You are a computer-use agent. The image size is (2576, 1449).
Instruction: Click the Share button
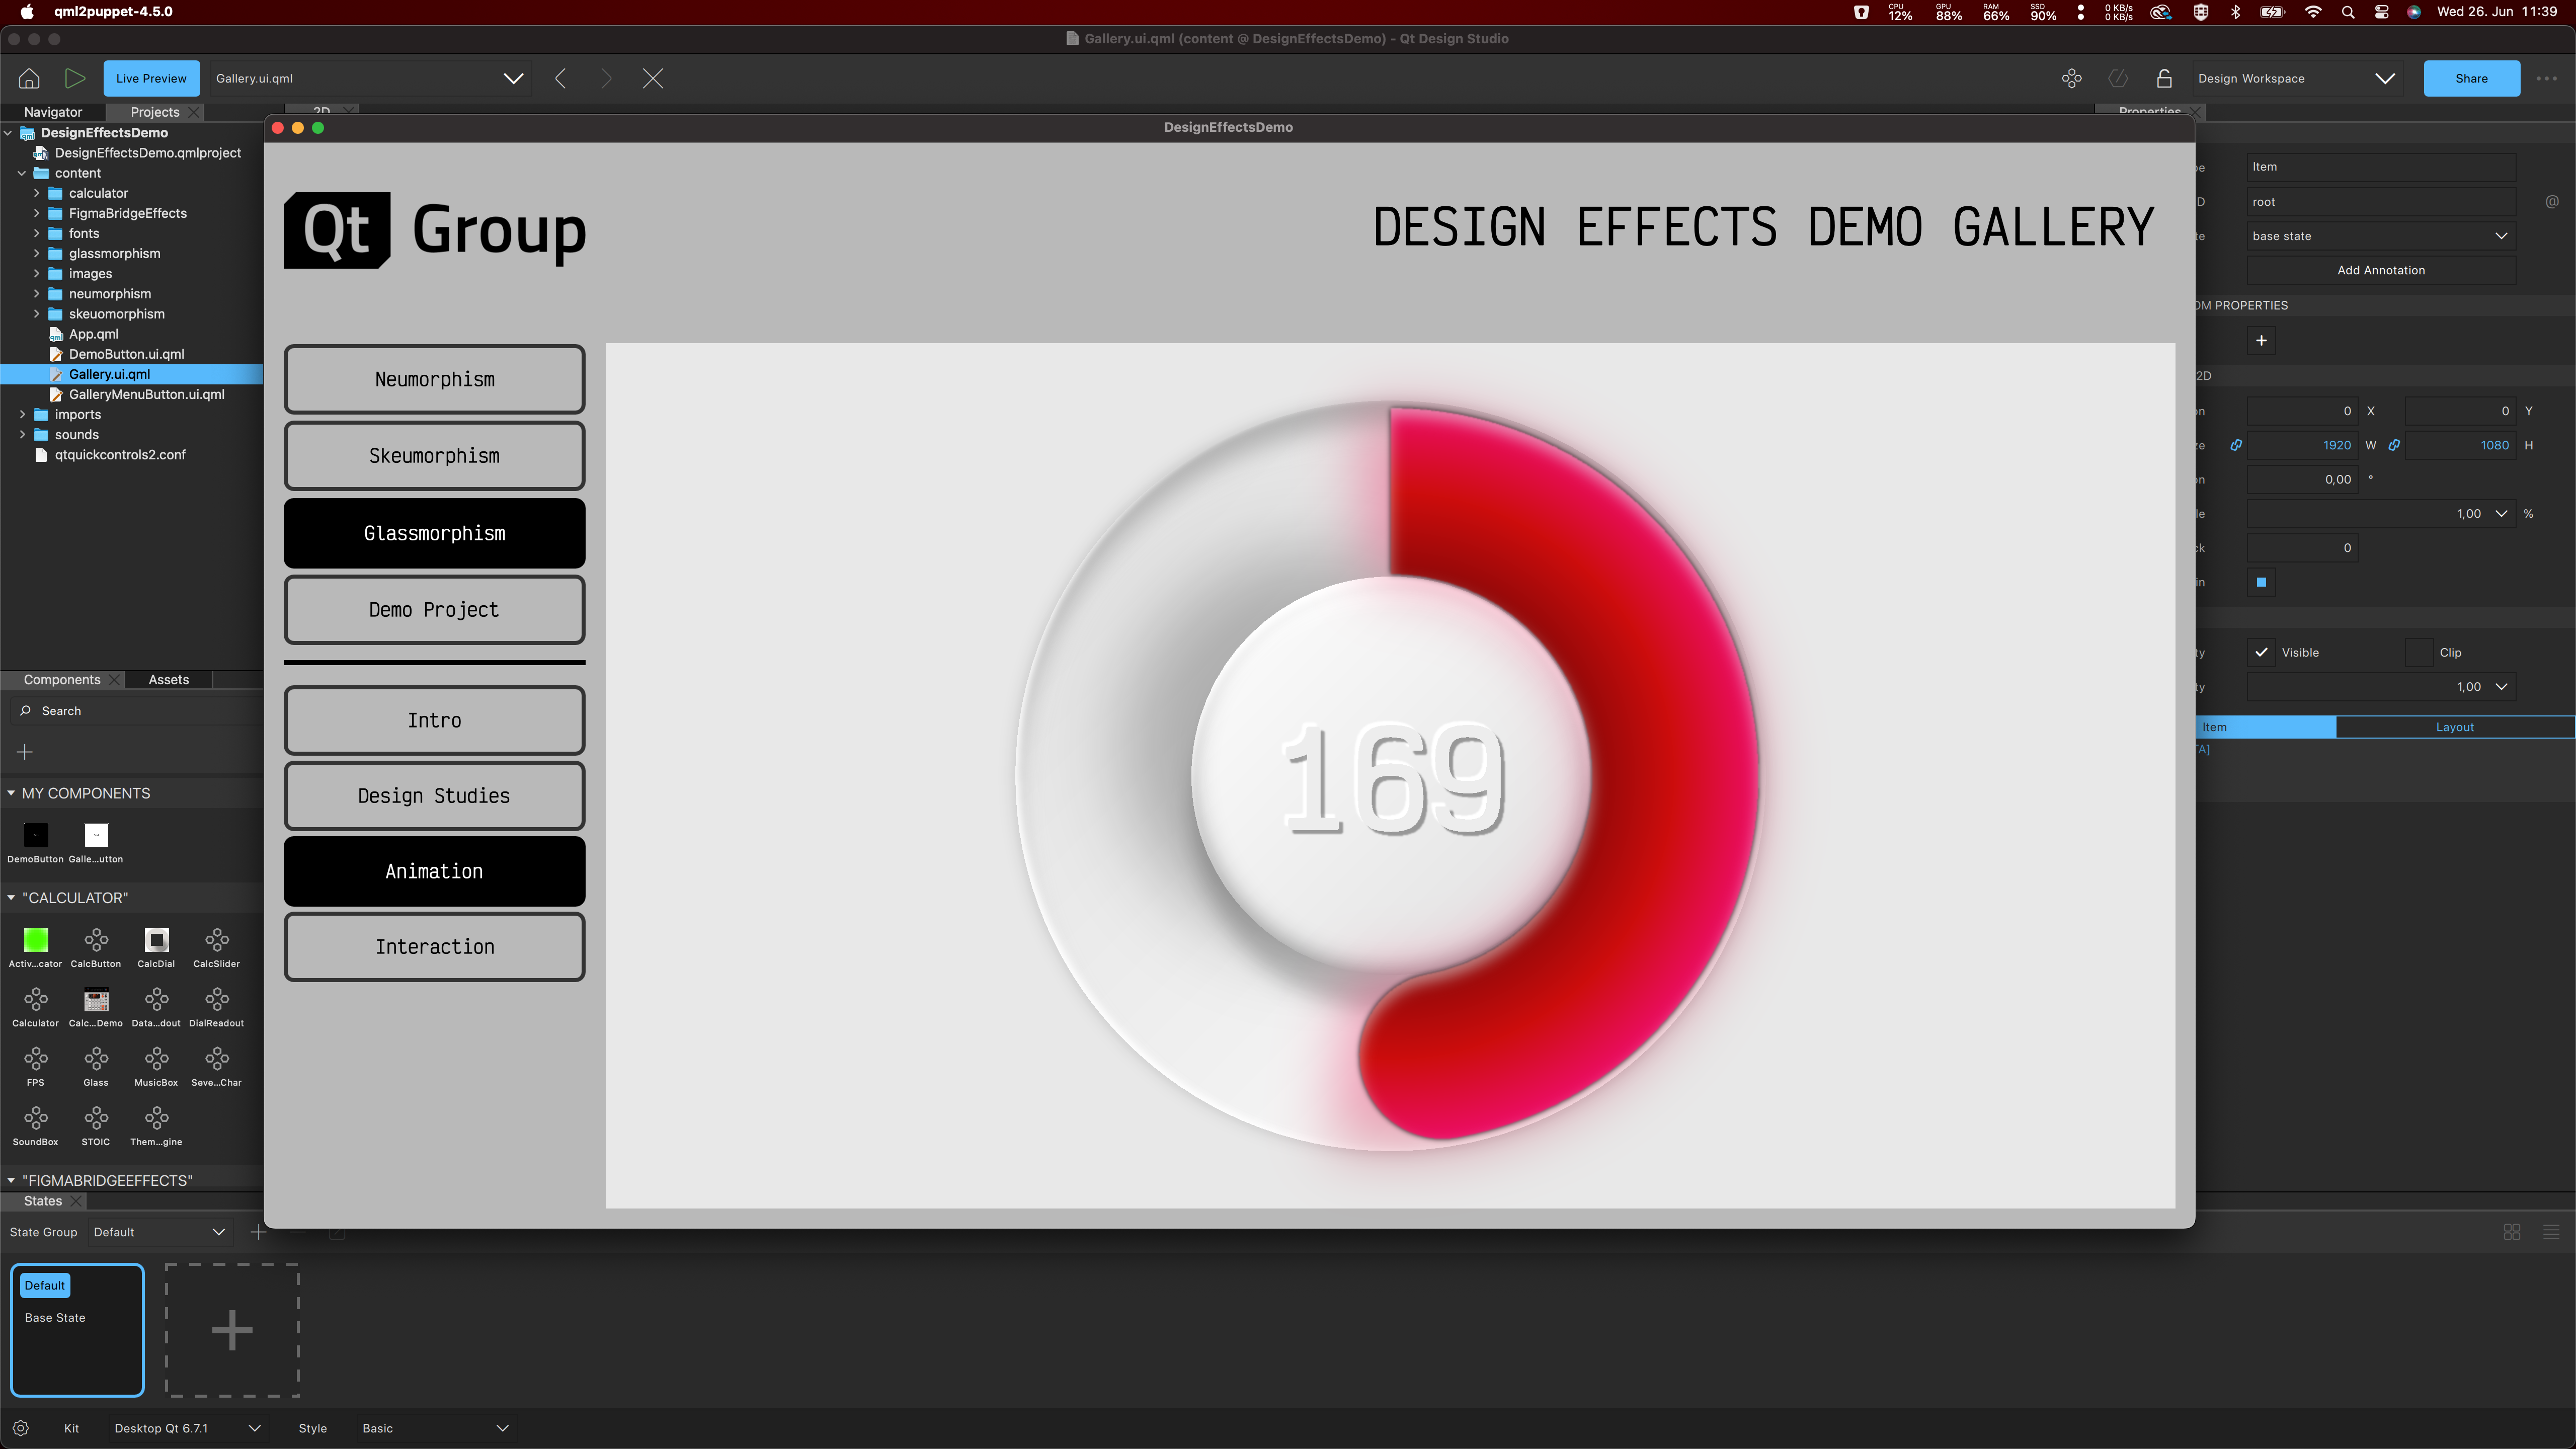pyautogui.click(x=2471, y=78)
